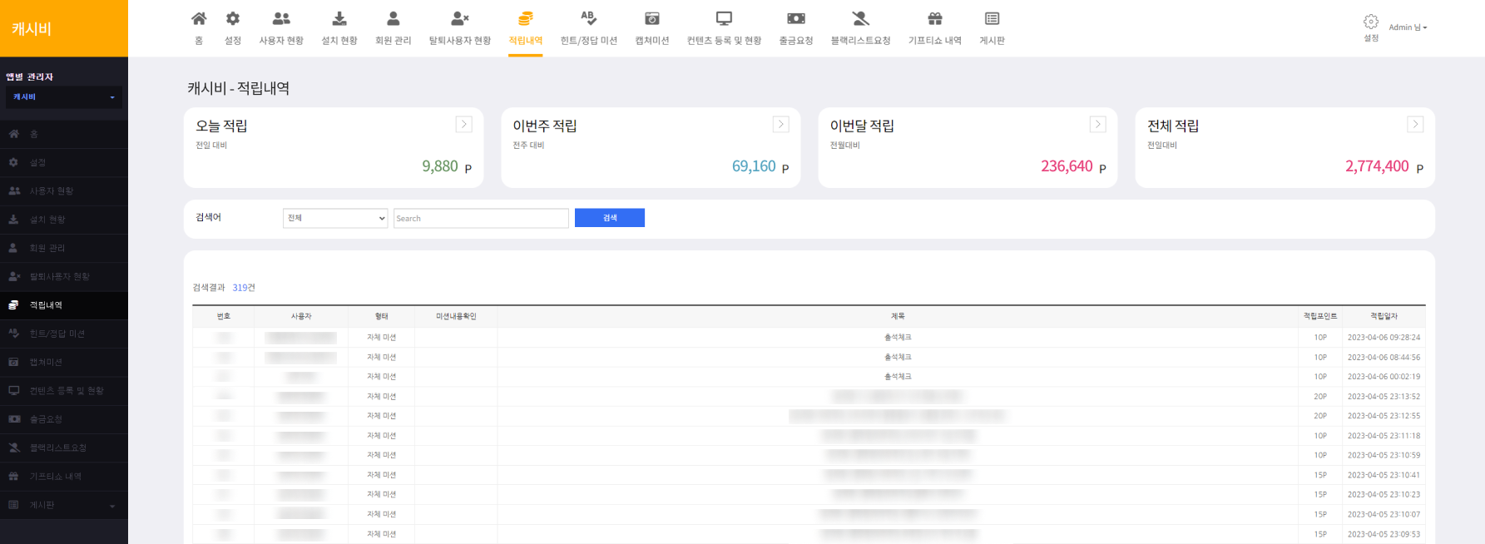Open arrow on 전체 적립 card
This screenshot has height=544, width=1485.
tap(1415, 124)
